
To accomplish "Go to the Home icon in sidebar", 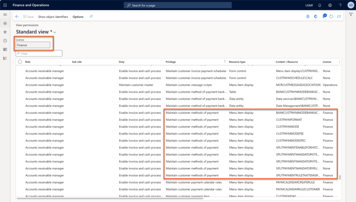I will [5, 23].
